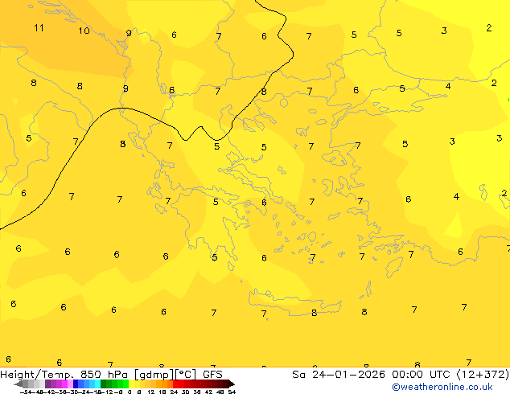510x394 pixels.
Task: Click the legend scale label '12'
Action: pyautogui.click(x=151, y=392)
